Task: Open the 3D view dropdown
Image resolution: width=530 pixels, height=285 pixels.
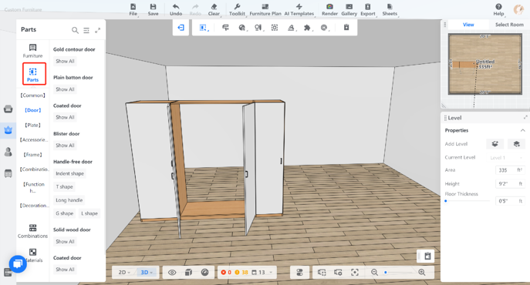Action: 147,272
